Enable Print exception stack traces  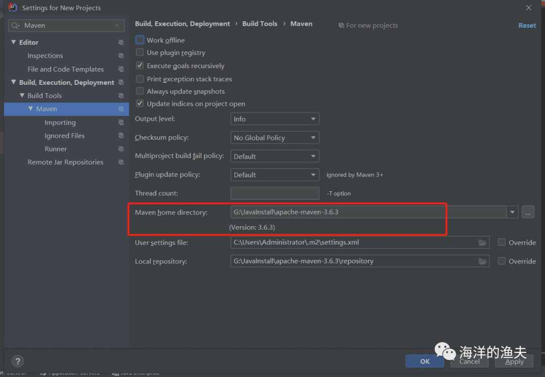pos(140,79)
